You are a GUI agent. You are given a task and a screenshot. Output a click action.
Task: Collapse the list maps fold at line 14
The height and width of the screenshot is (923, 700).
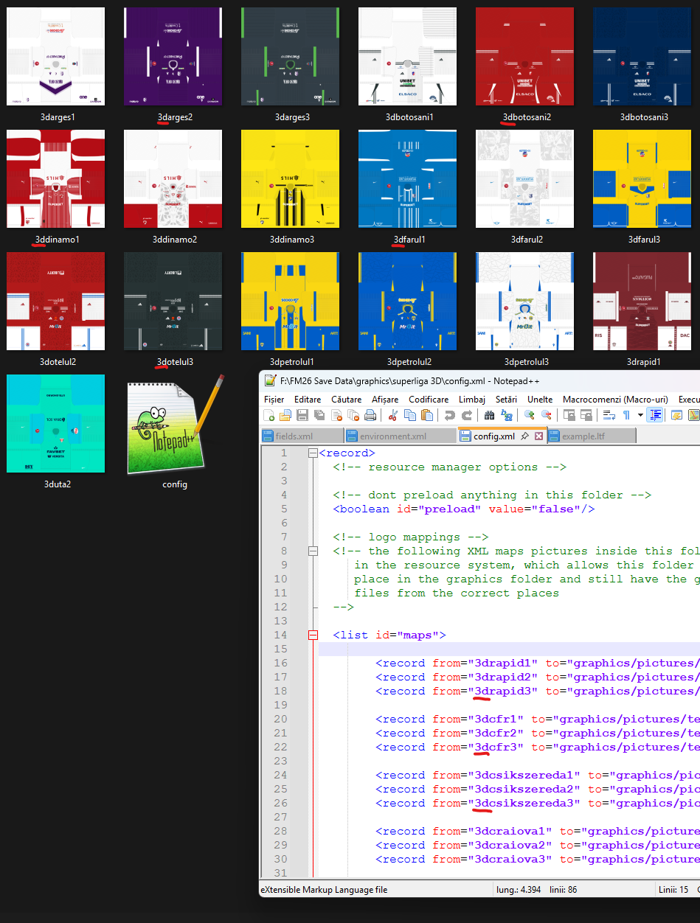click(313, 635)
